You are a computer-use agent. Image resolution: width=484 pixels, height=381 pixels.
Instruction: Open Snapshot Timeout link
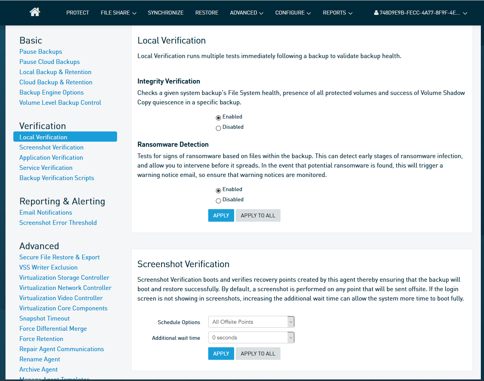point(45,318)
